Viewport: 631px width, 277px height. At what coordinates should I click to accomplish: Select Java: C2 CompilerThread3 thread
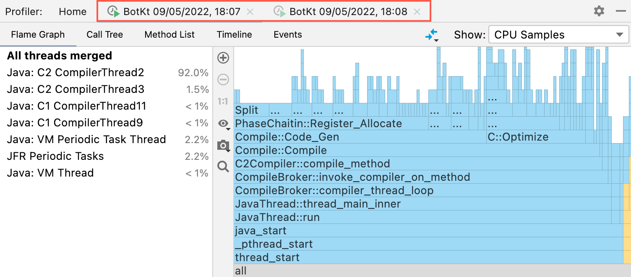click(x=106, y=89)
